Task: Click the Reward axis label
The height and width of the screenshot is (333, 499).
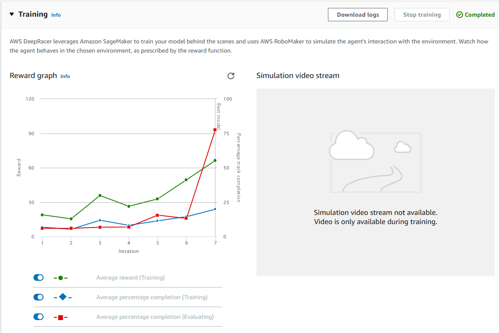Action: (19, 168)
